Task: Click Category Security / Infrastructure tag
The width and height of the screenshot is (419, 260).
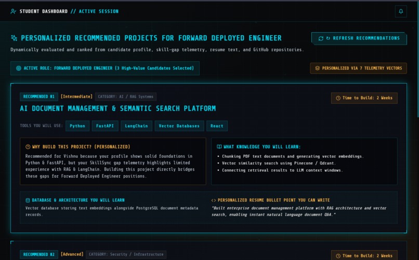Action: (126, 254)
